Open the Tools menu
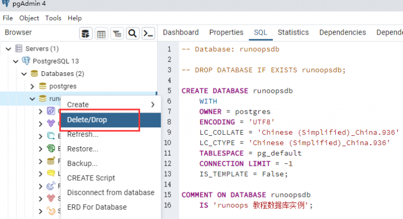Viewport: 403px width, 219px height. pos(53,18)
